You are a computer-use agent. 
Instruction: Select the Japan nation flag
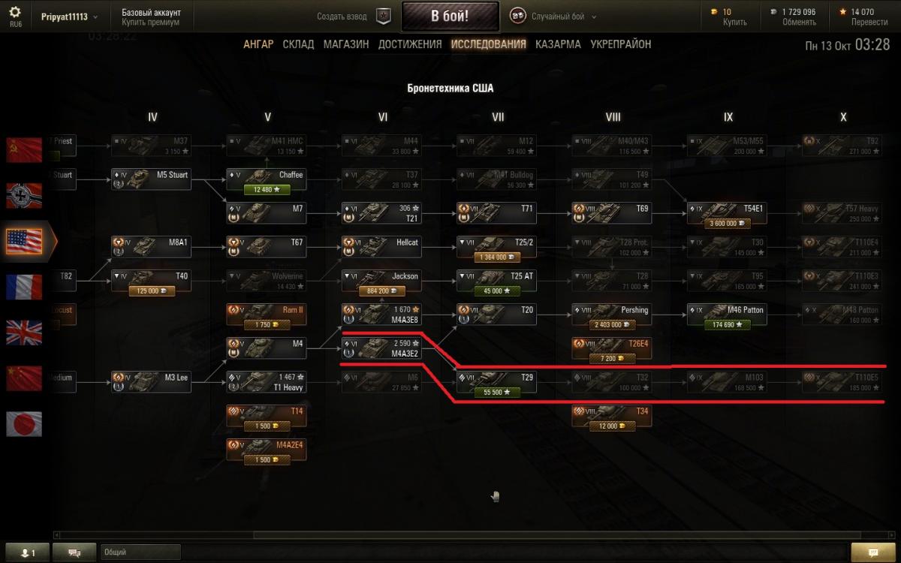tap(24, 423)
